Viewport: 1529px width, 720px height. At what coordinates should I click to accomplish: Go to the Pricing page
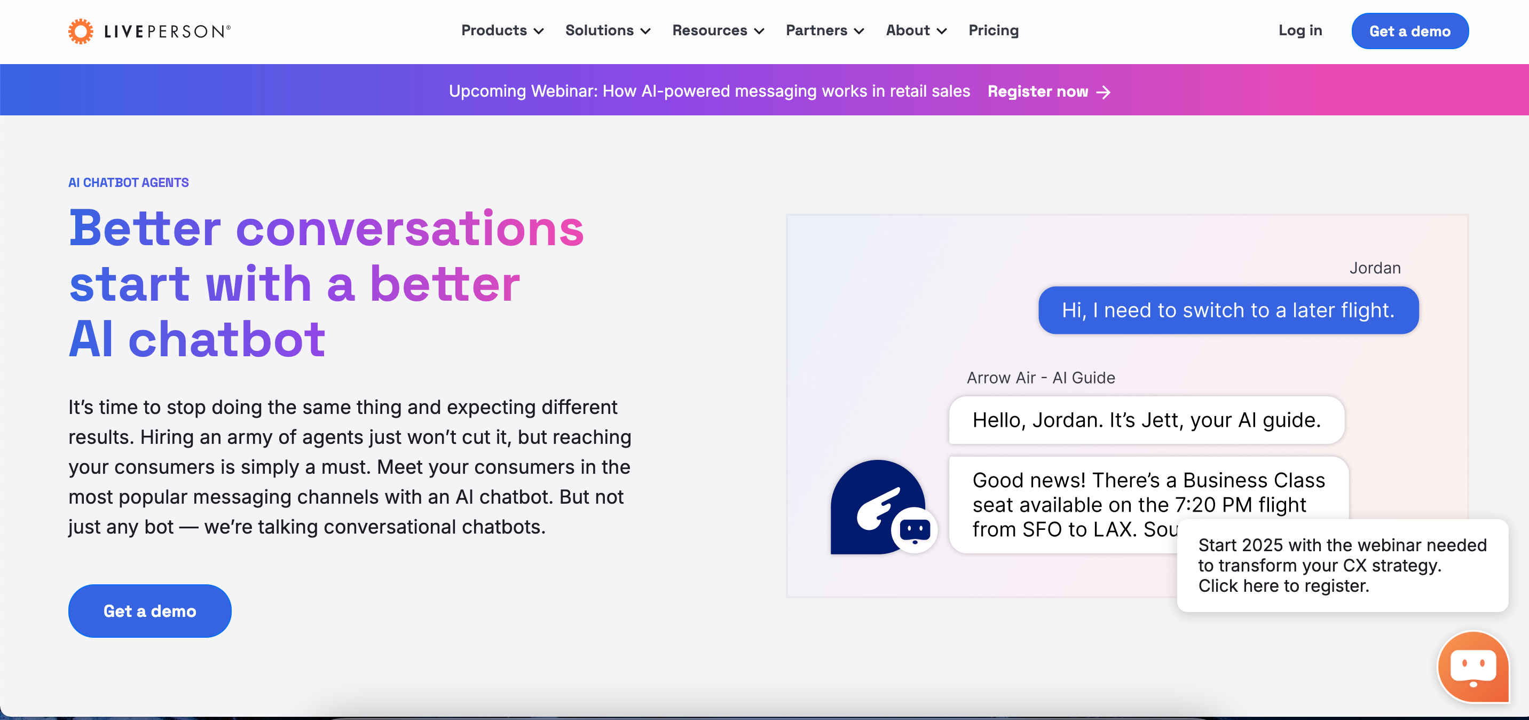993,30
